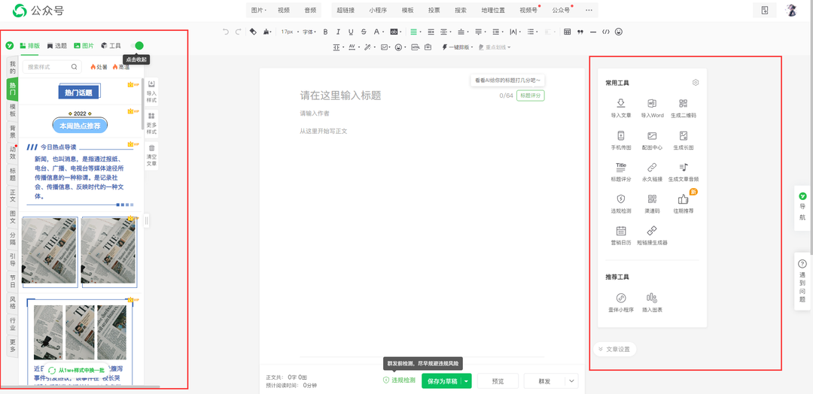Open 查伴小程序 recommended tool

(x=621, y=303)
